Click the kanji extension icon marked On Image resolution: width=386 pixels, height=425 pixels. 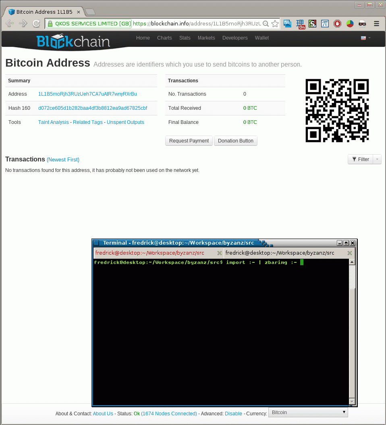pyautogui.click(x=300, y=24)
